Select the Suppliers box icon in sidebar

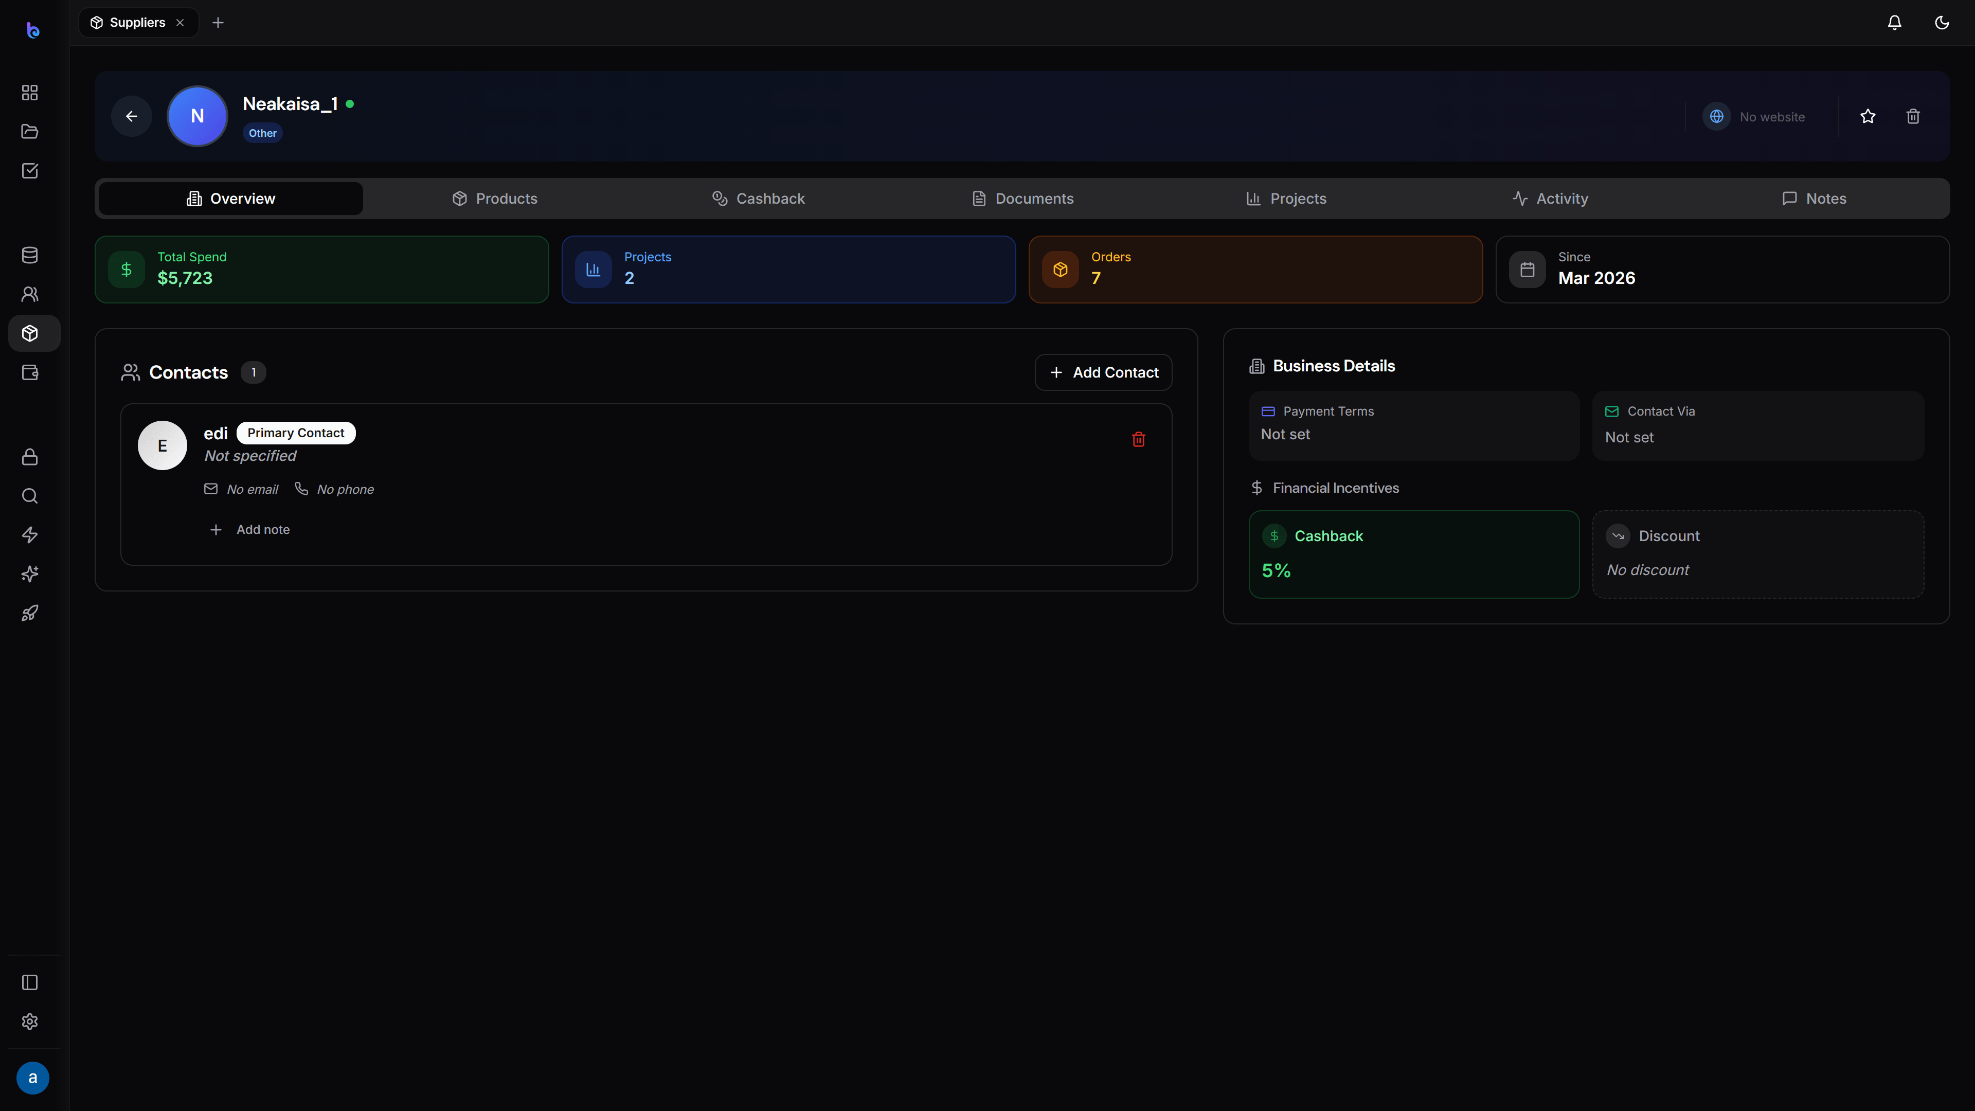34,333
